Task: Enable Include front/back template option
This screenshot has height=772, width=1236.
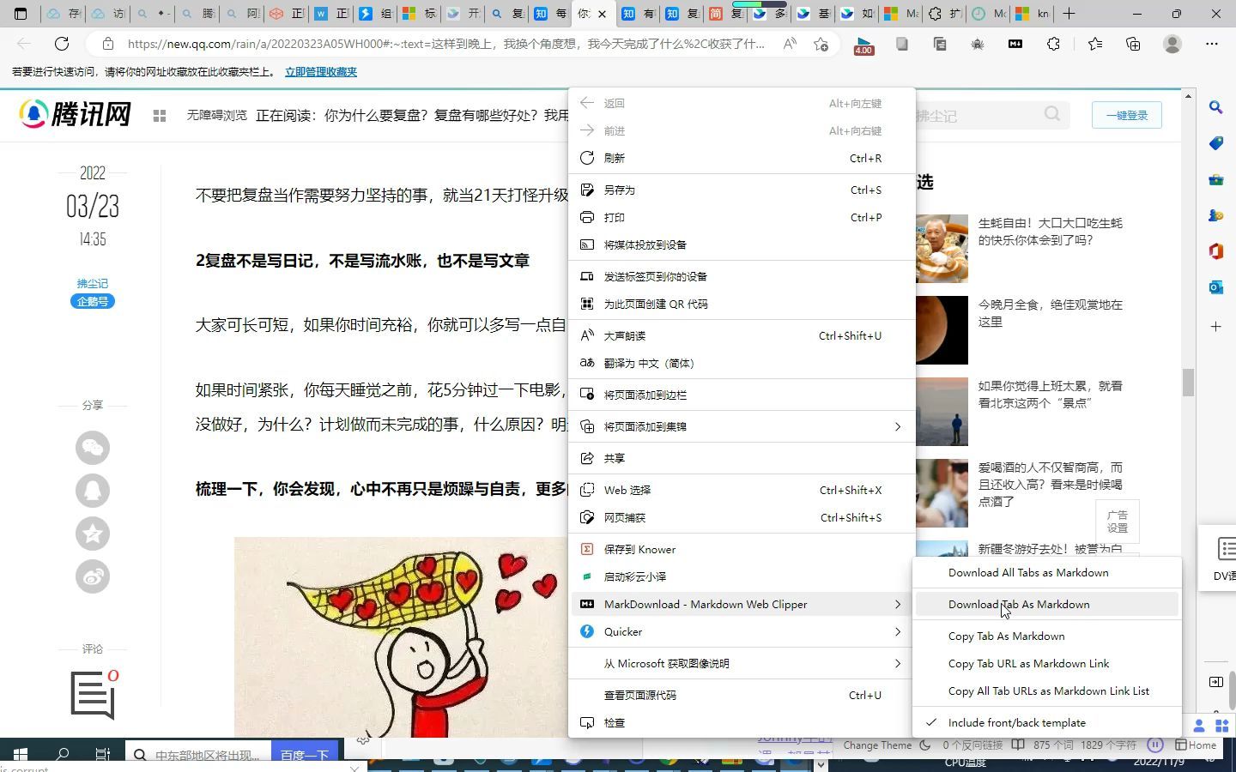Action: 1016,722
